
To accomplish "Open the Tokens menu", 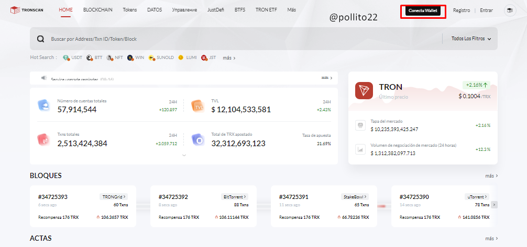I will [130, 10].
